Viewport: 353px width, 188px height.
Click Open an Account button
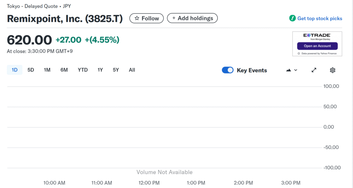[317, 46]
